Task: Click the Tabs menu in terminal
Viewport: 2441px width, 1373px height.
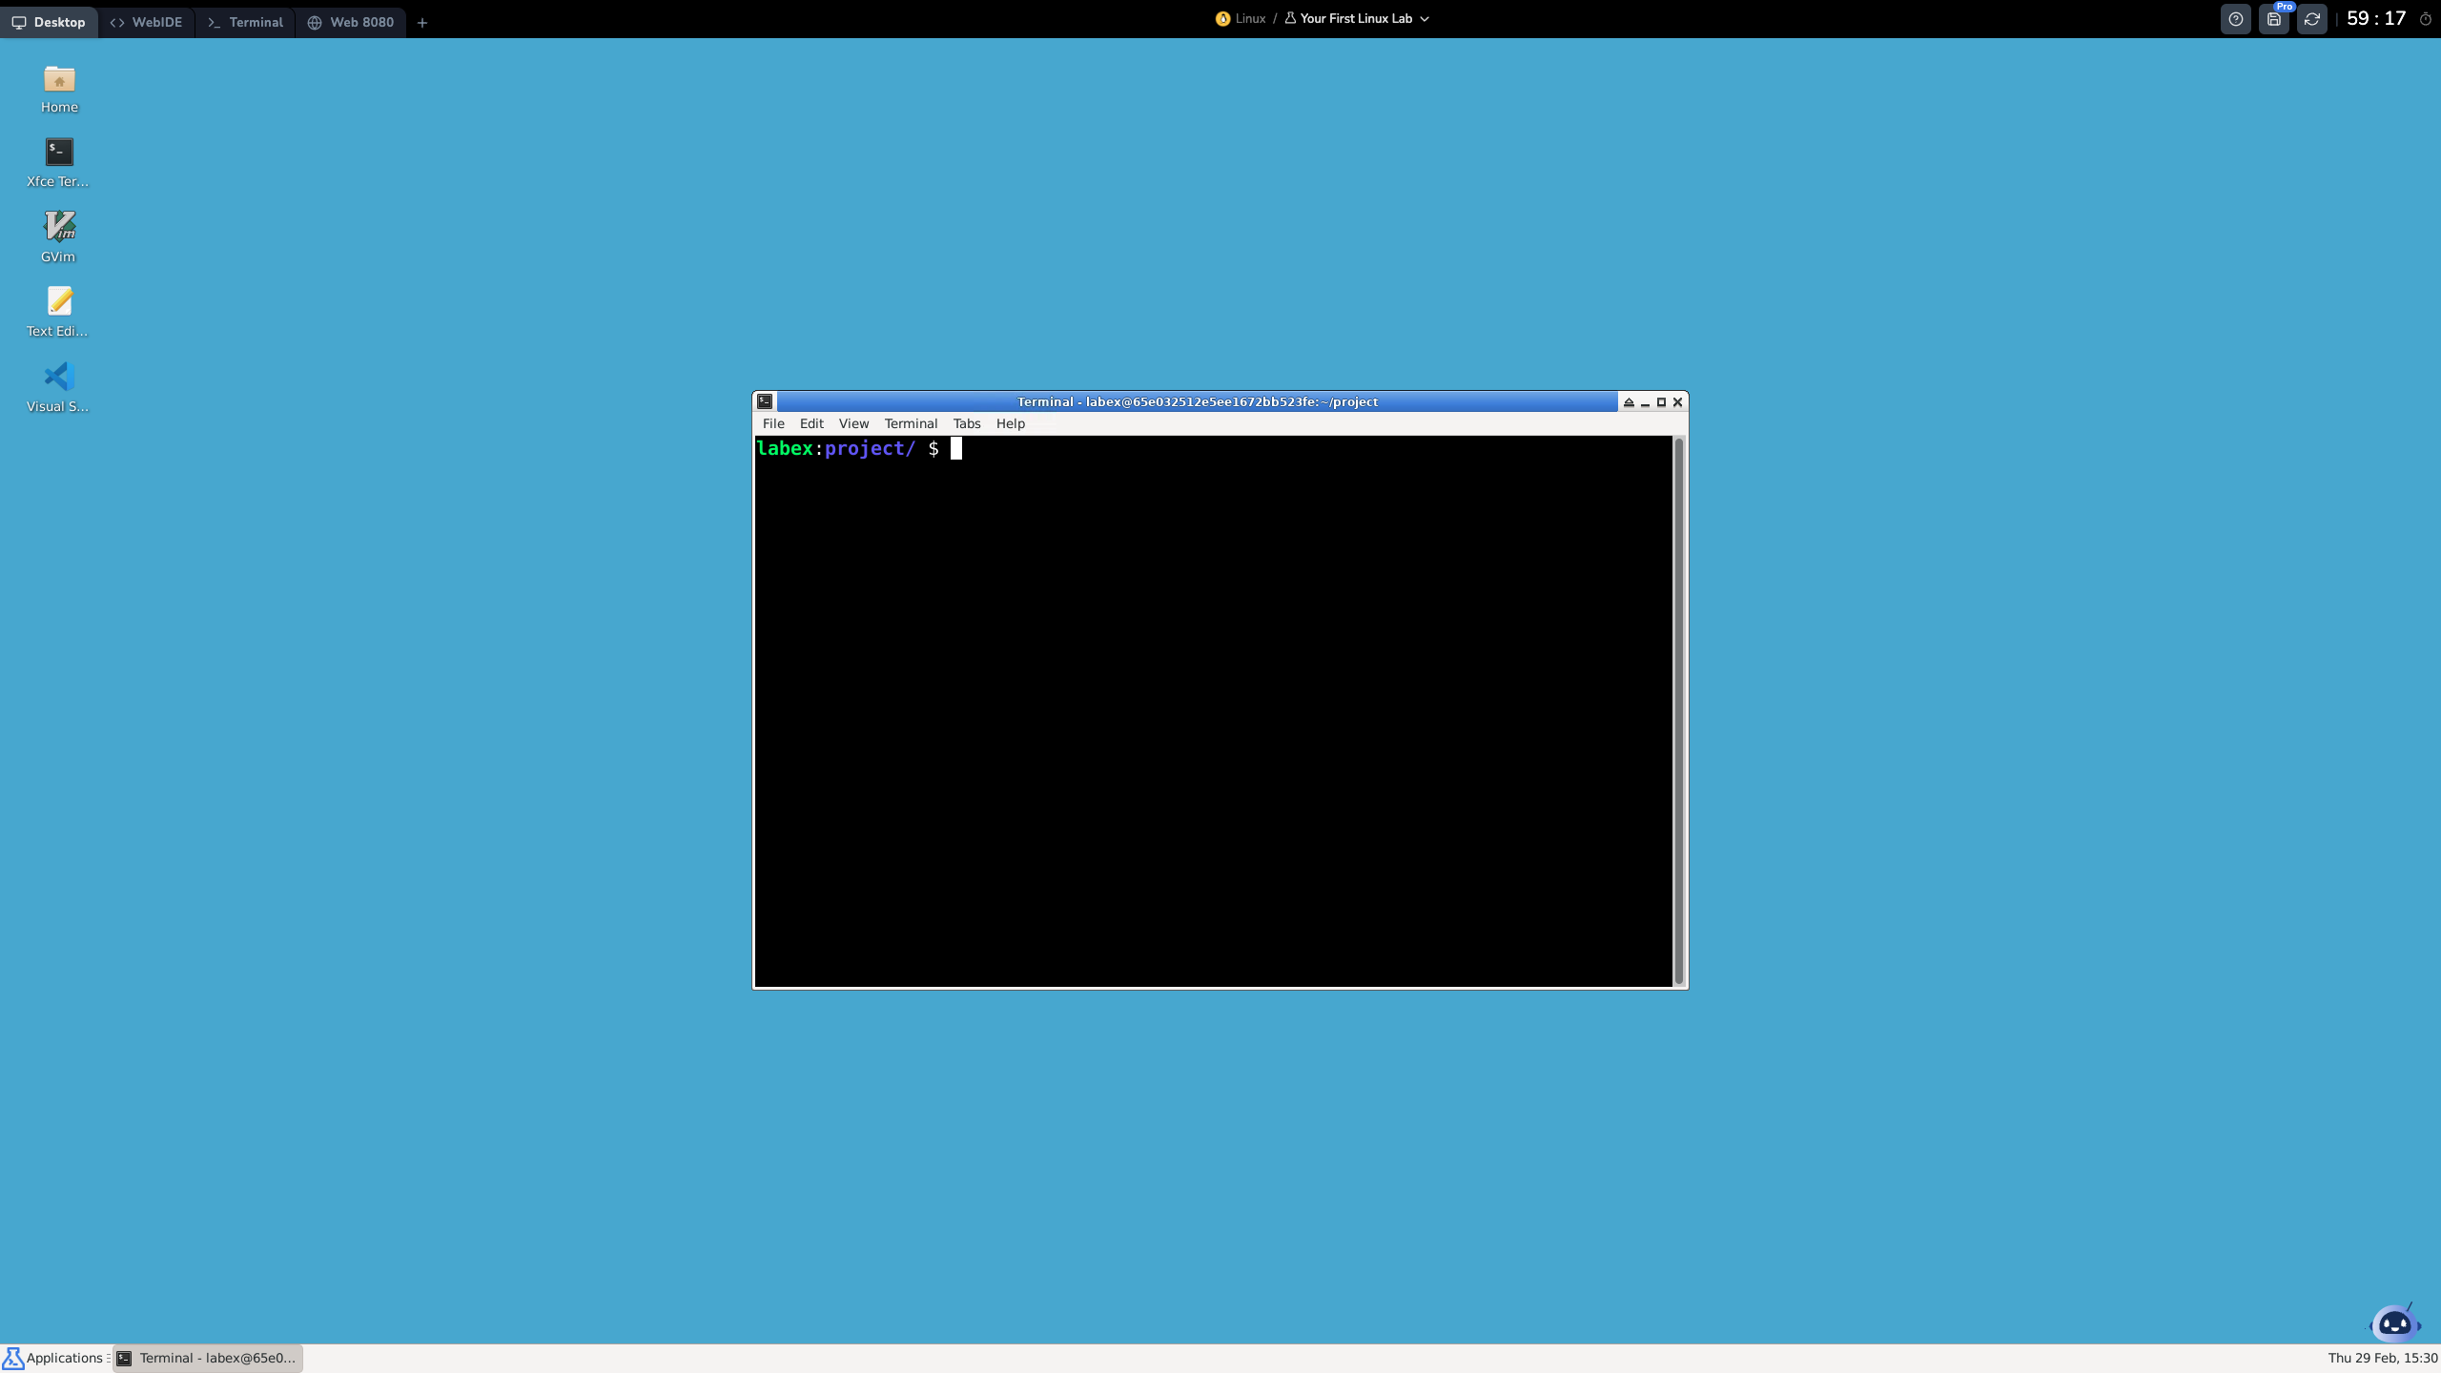Action: pyautogui.click(x=968, y=424)
